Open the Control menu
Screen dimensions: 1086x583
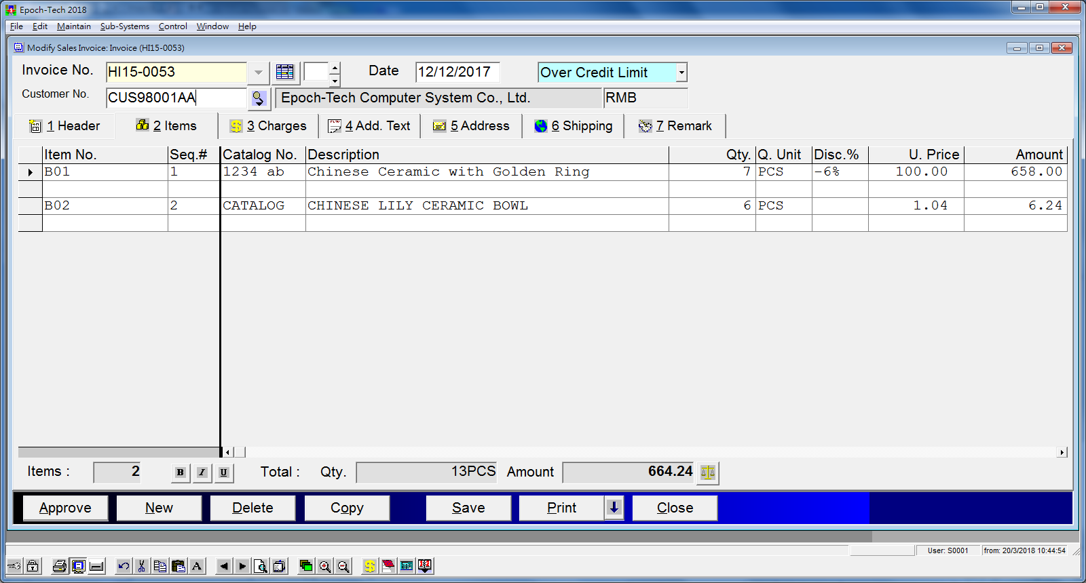click(x=173, y=26)
